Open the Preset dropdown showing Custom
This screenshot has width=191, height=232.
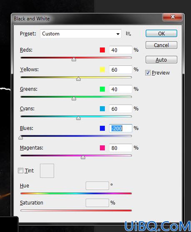(x=81, y=34)
